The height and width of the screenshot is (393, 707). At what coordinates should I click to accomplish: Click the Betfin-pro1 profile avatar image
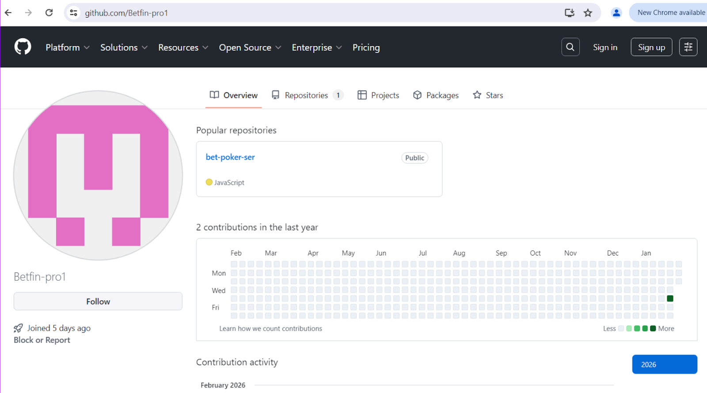pyautogui.click(x=98, y=176)
